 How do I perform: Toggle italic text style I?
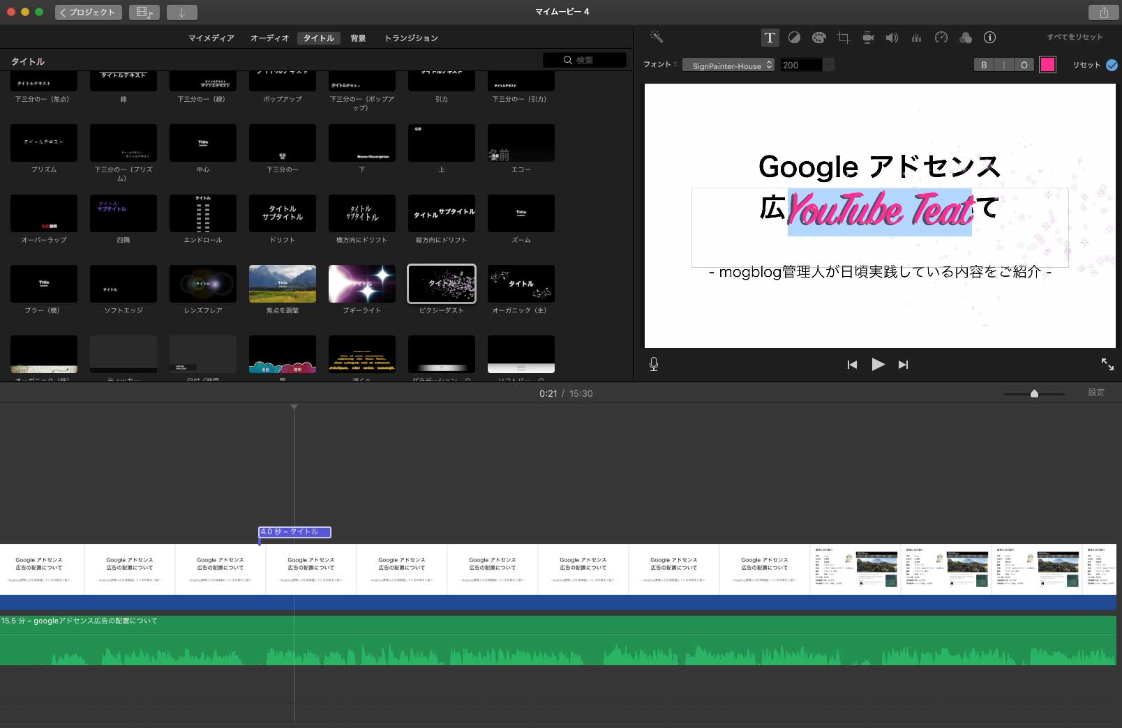(x=1003, y=65)
